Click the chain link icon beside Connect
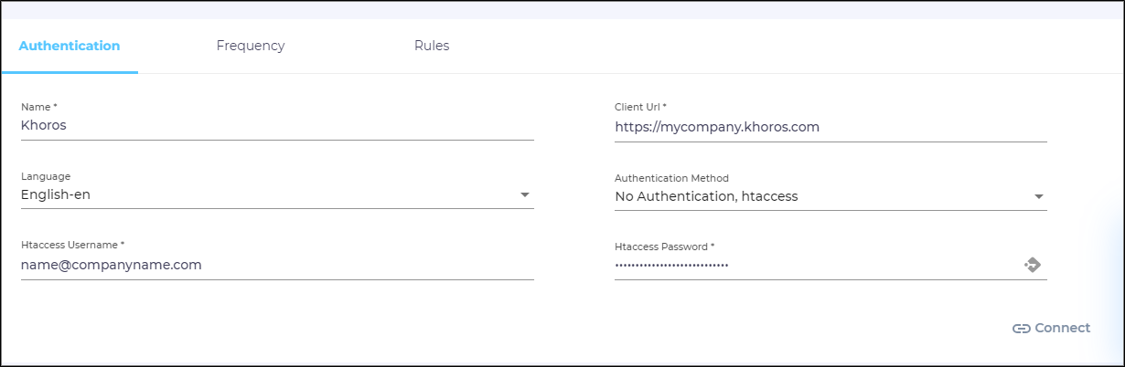Screen dimensions: 1125x367 click(x=1021, y=329)
